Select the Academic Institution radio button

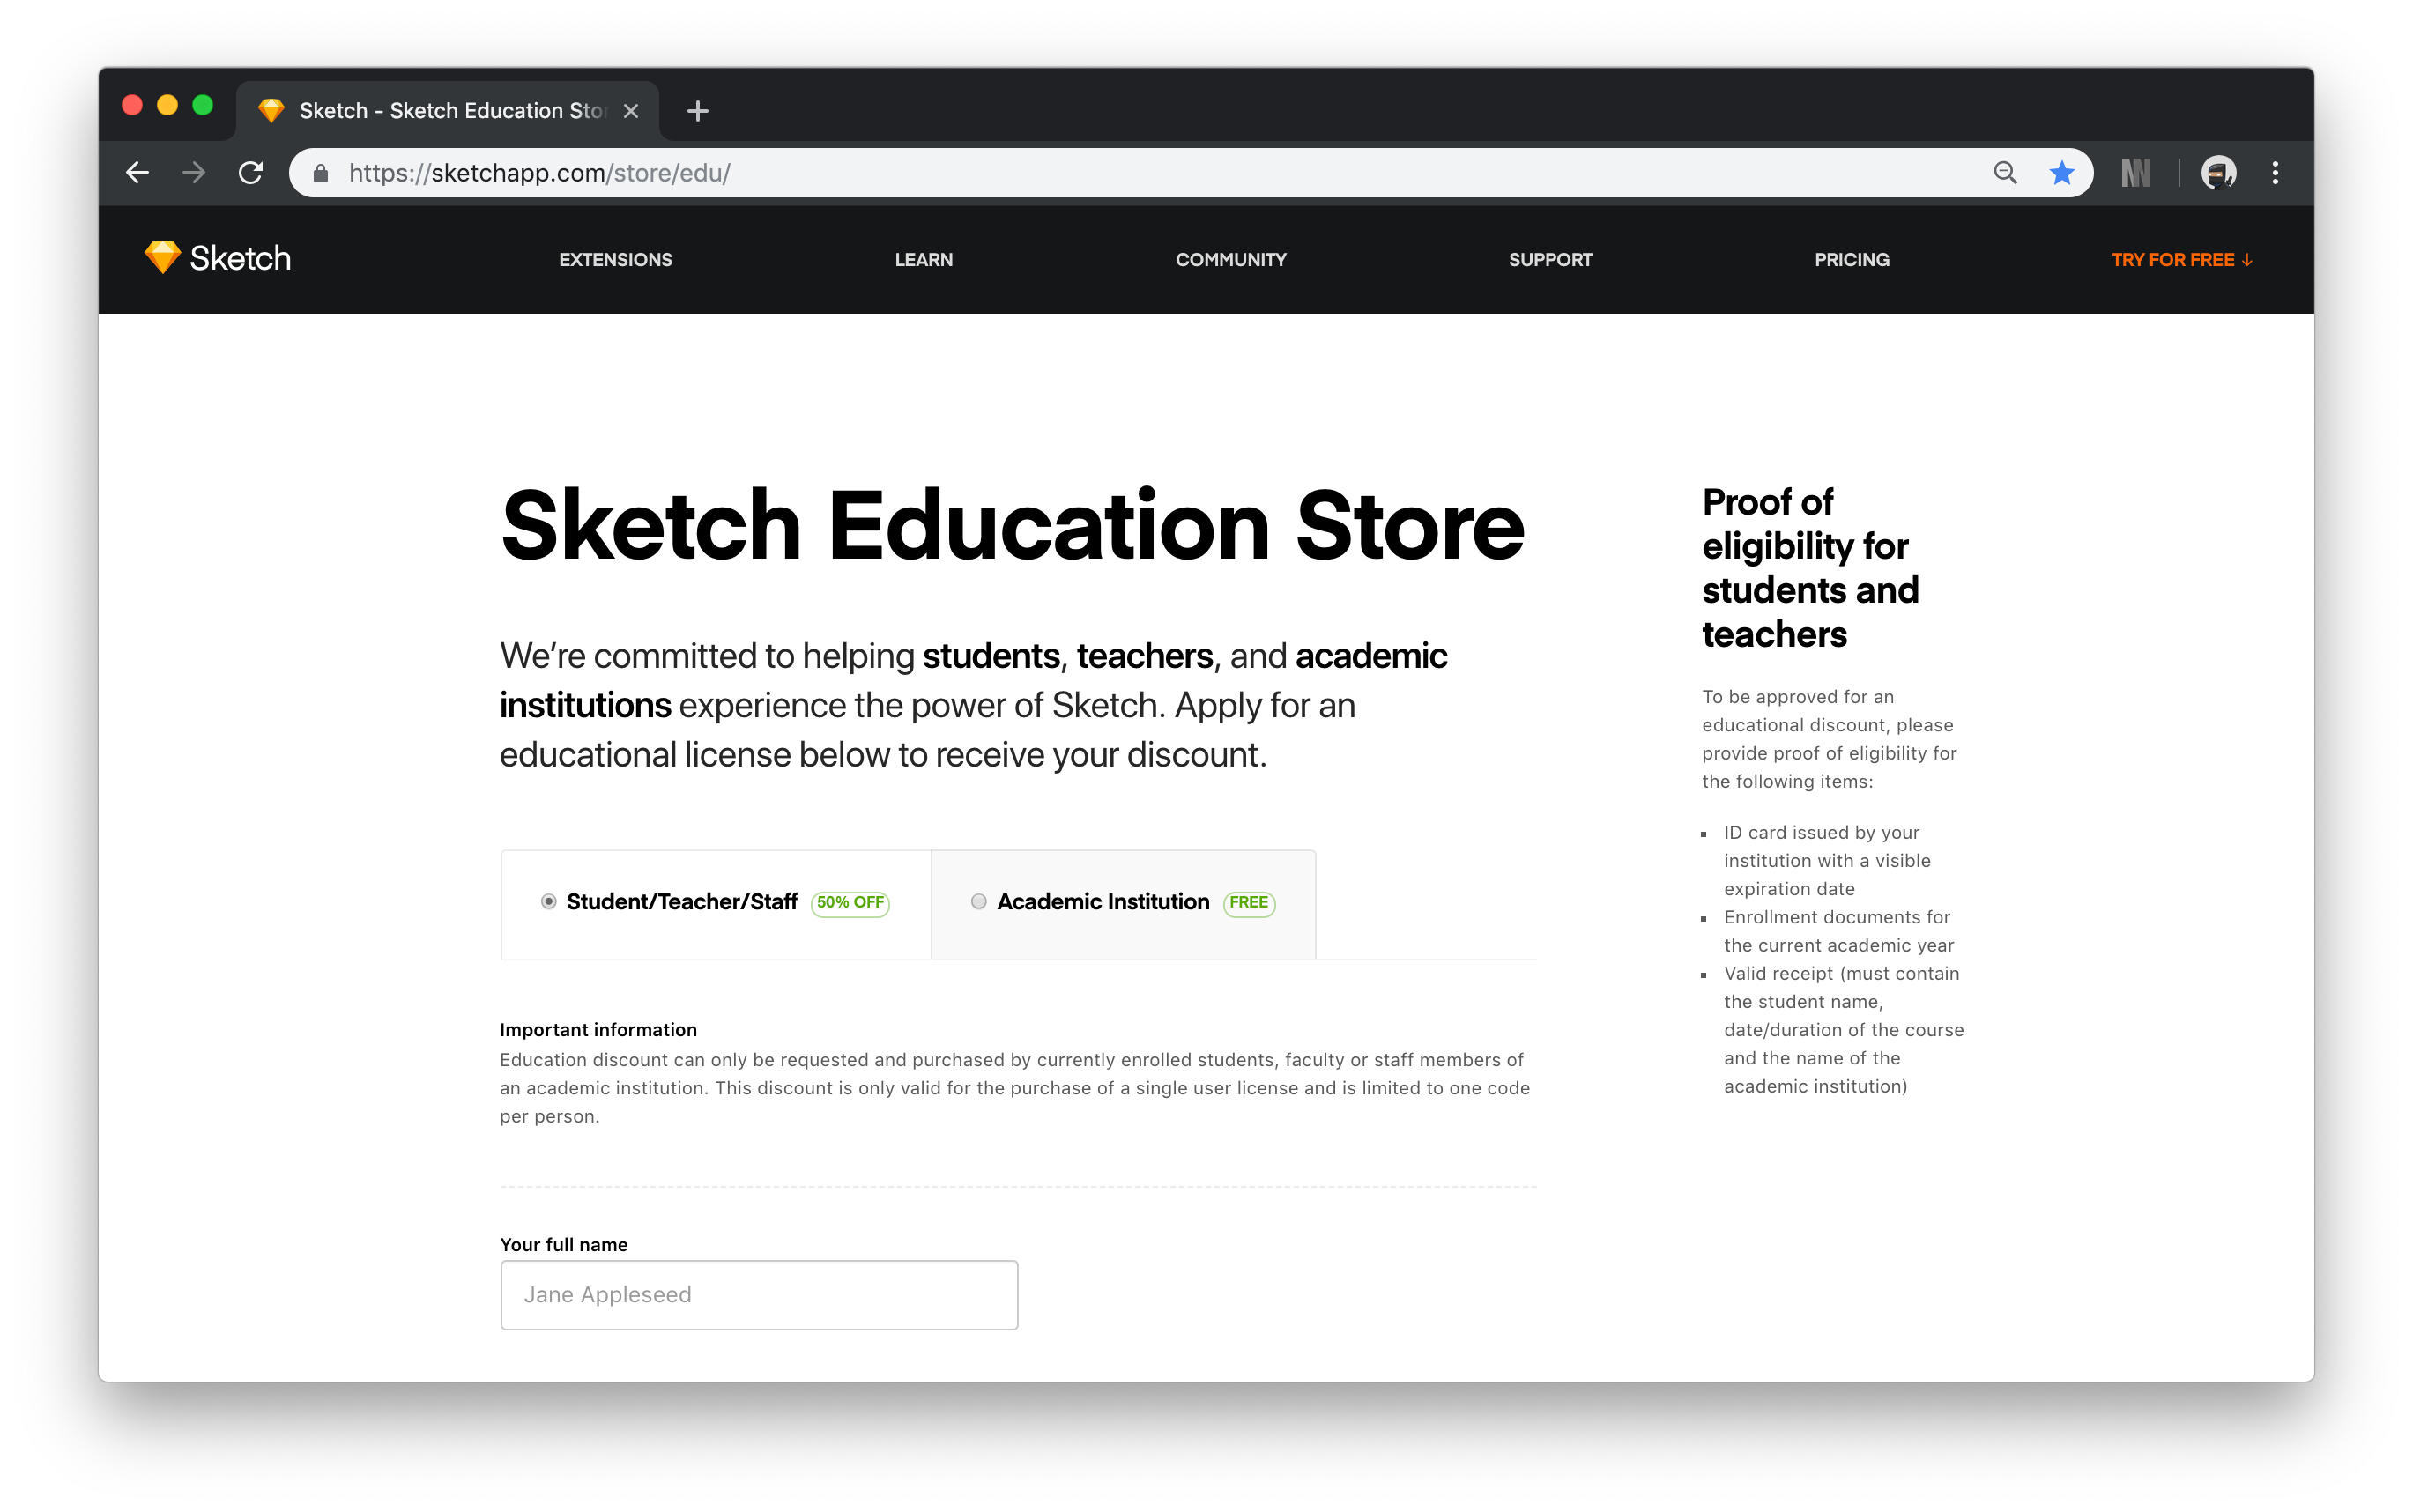pyautogui.click(x=977, y=901)
